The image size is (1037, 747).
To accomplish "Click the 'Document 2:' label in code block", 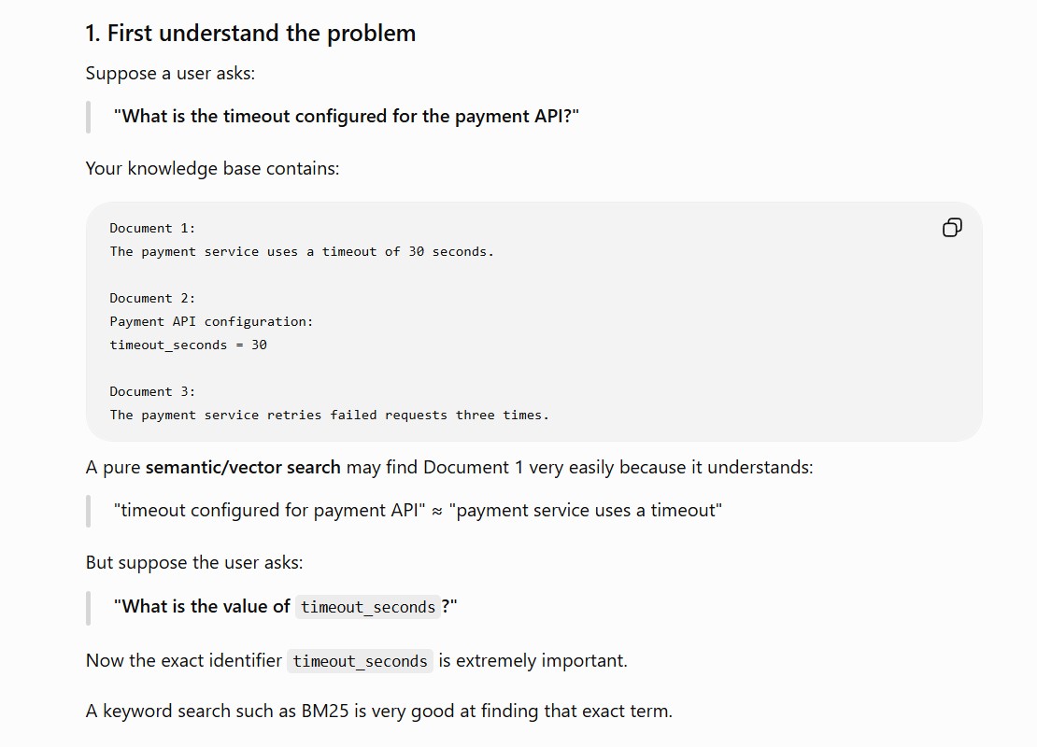I will point(152,298).
